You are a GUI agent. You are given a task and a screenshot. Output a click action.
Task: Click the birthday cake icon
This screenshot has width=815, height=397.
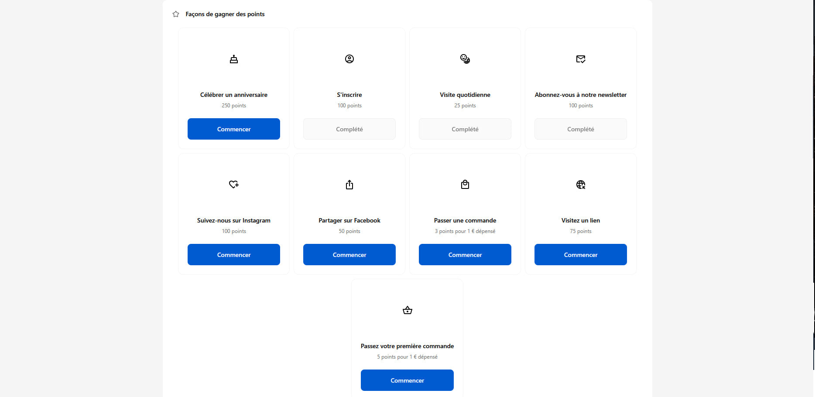pyautogui.click(x=234, y=59)
